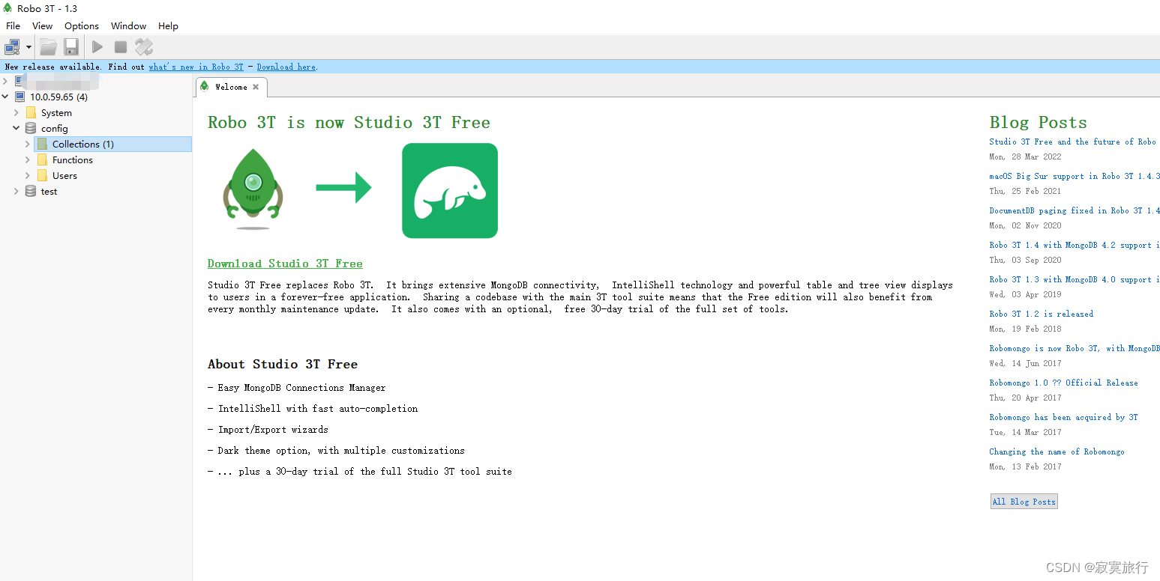Image resolution: width=1160 pixels, height=581 pixels.
Task: Select the Functions tree item
Action: point(73,160)
